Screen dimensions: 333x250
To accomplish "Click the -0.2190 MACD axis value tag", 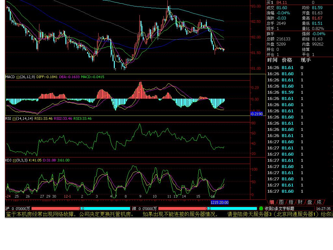I will pyautogui.click(x=256, y=114).
